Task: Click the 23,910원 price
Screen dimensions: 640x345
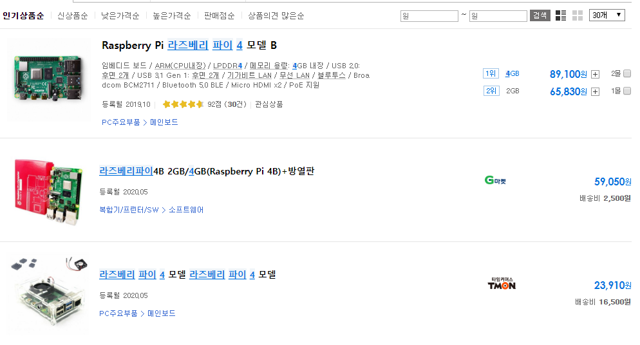Action: [613, 285]
